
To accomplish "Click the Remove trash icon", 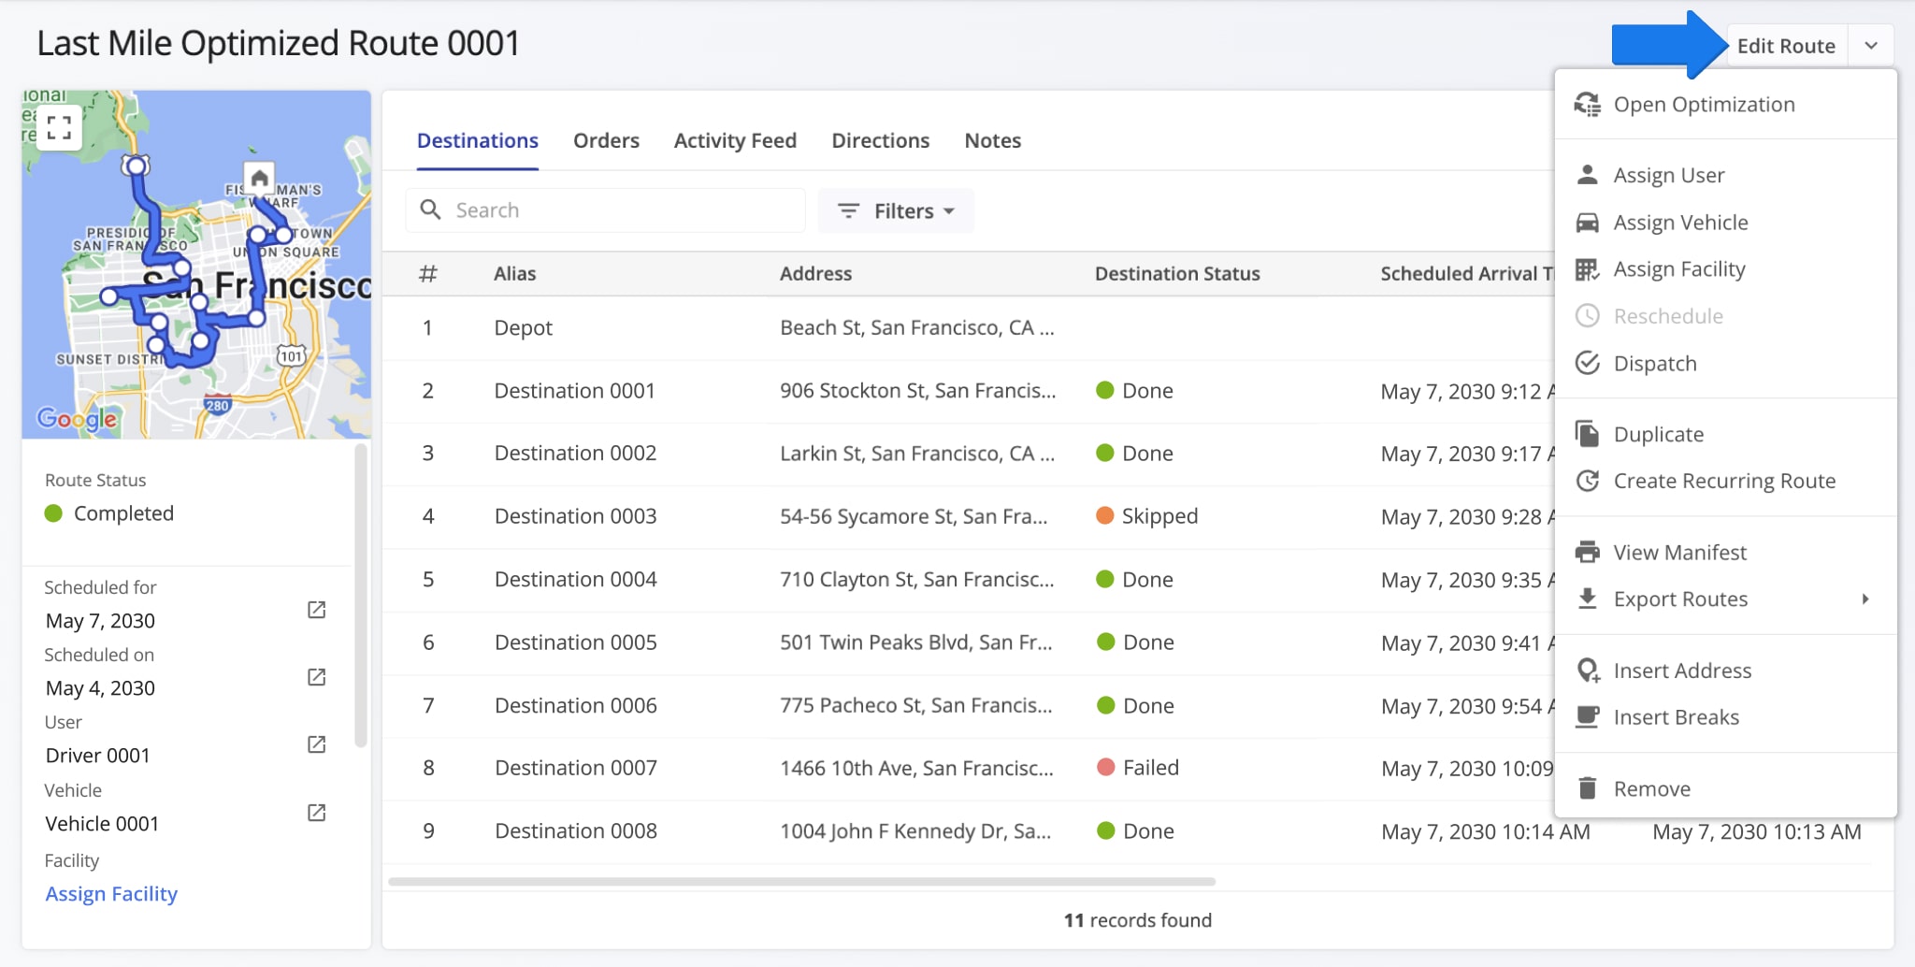I will pos(1587,788).
